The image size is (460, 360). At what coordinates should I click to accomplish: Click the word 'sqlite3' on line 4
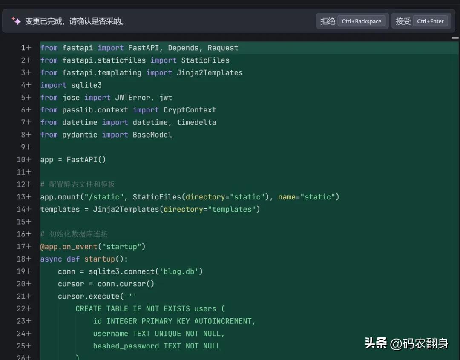86,85
